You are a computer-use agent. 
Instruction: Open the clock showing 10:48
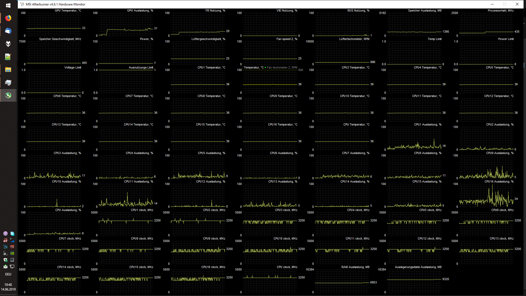coord(8,287)
